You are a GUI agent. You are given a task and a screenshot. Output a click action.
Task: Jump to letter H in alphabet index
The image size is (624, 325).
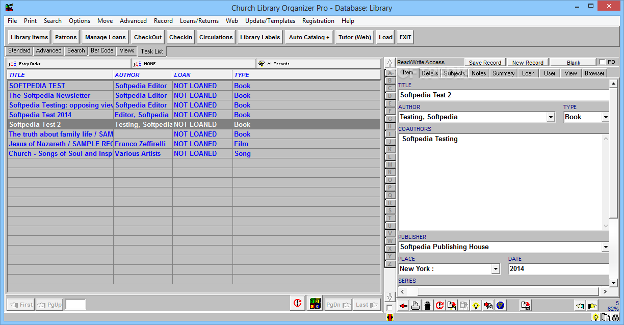point(390,126)
